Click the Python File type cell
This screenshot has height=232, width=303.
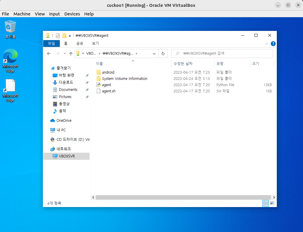(225, 85)
